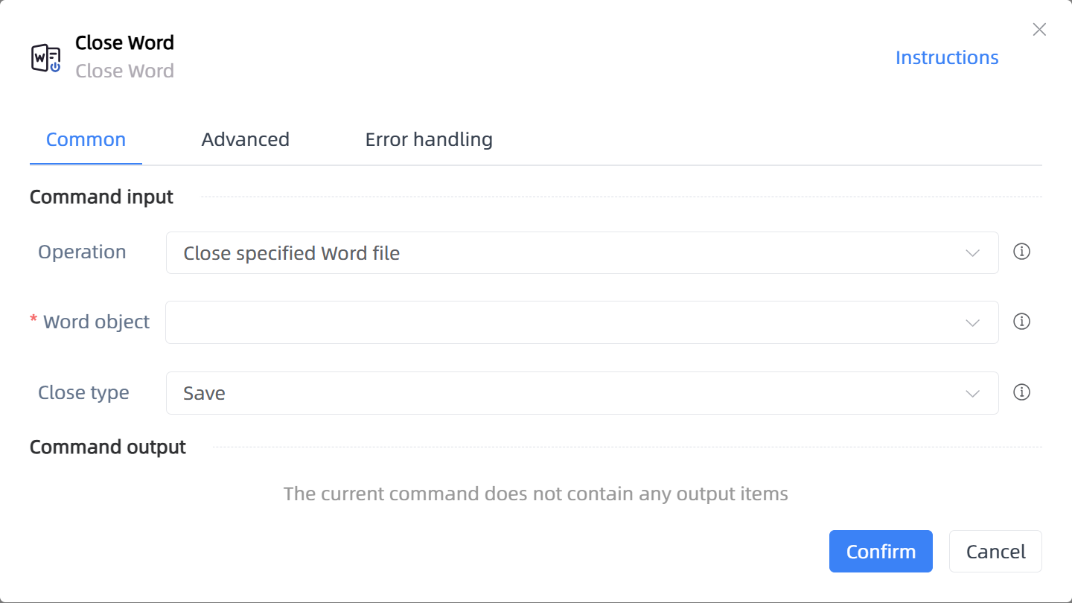The height and width of the screenshot is (603, 1072).
Task: Confirm the Close Word command settings
Action: (881, 552)
